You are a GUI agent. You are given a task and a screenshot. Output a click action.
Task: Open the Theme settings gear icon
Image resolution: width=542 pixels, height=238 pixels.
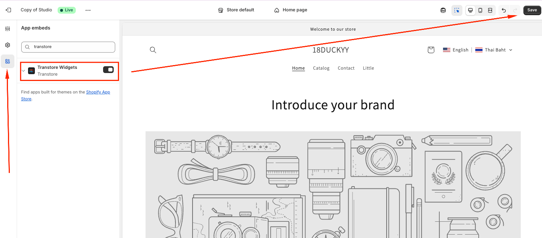(8, 45)
